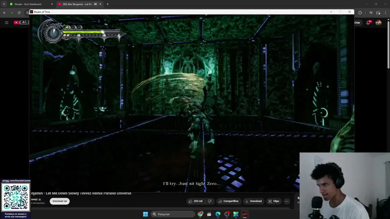The width and height of the screenshot is (390, 219).
Task: Reload the page with the refresh icon
Action: (x=19, y=13)
